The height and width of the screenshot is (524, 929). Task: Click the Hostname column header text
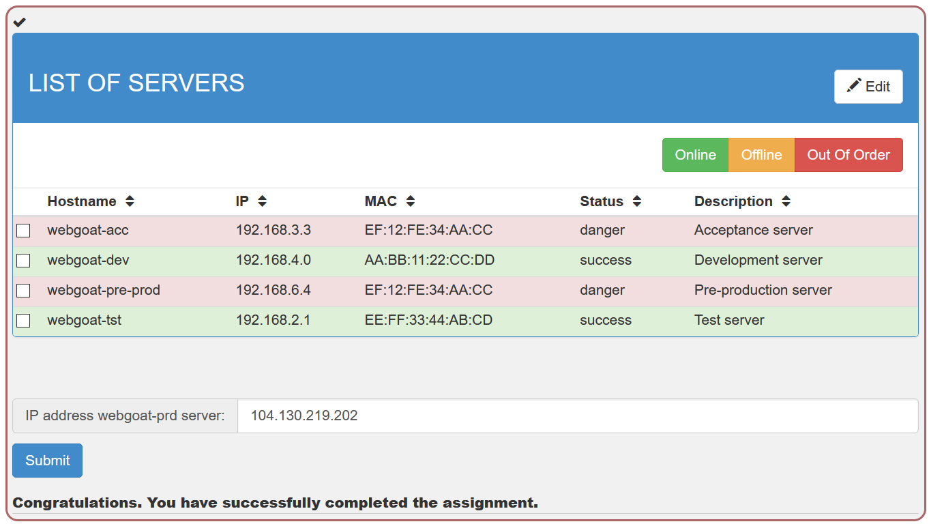point(82,201)
